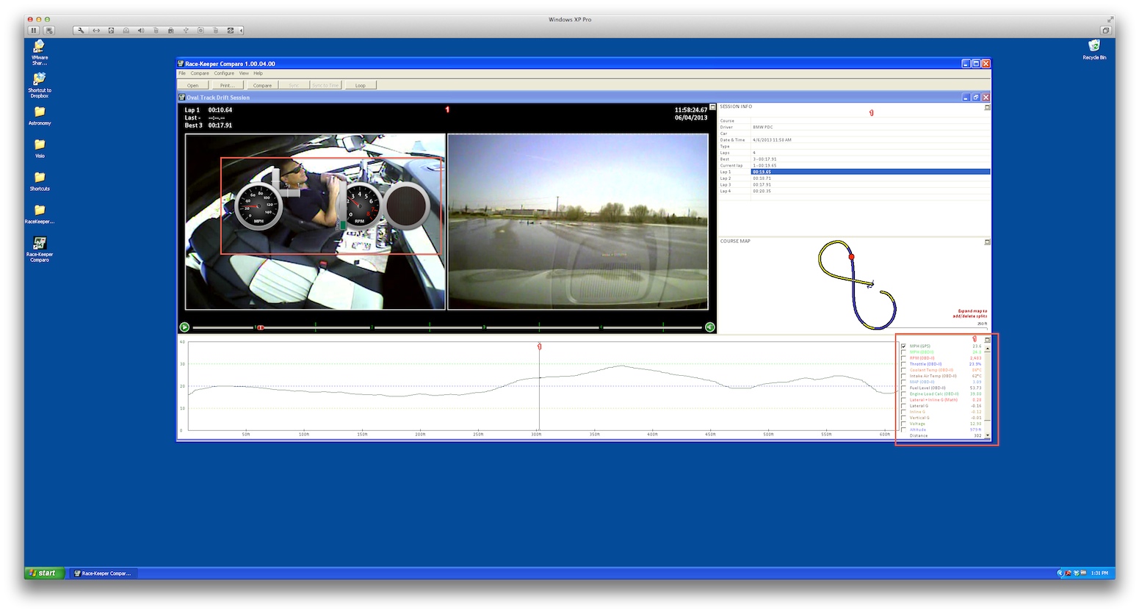
Task: Open the Shortcuts folder on desktop
Action: click(40, 181)
